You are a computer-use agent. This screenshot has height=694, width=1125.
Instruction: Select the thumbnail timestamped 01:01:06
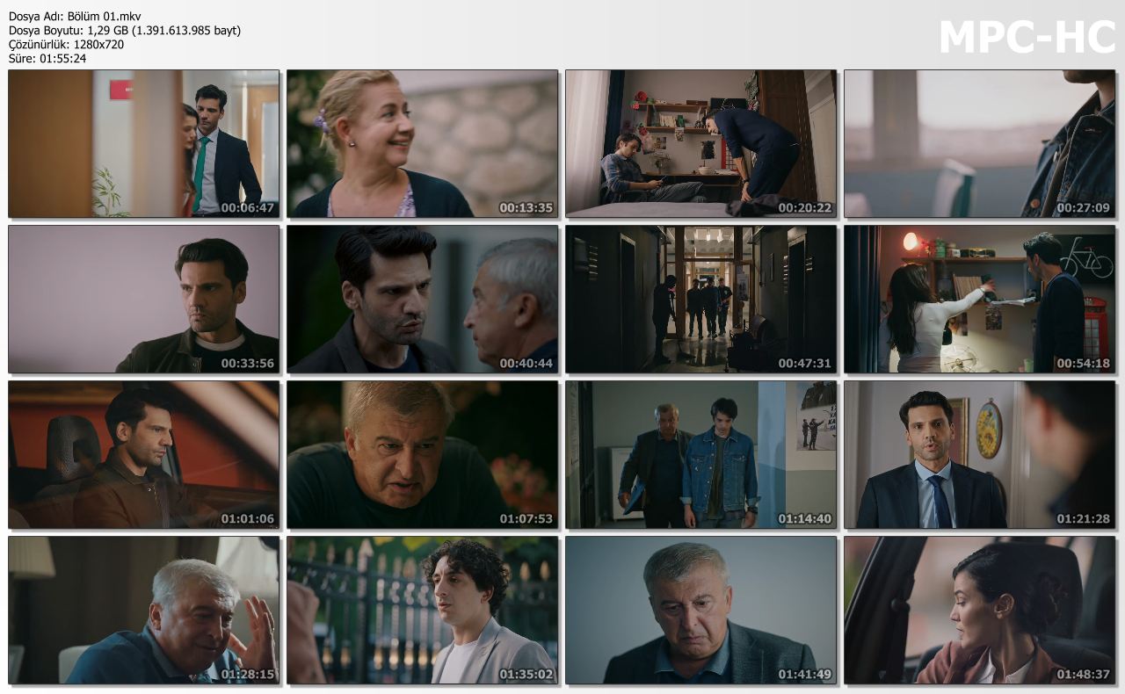click(x=143, y=454)
